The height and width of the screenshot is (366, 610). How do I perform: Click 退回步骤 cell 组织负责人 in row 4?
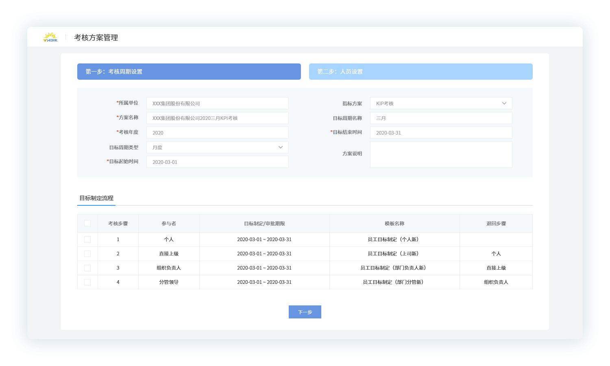click(x=496, y=282)
